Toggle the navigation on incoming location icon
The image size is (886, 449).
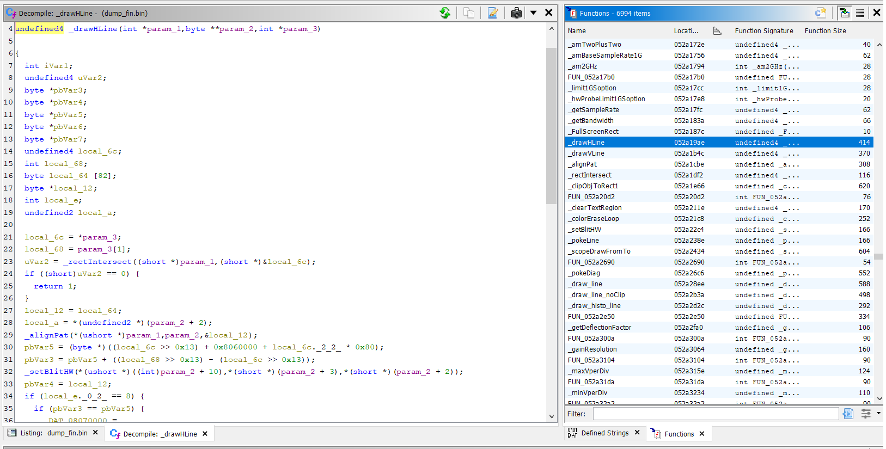pyautogui.click(x=845, y=13)
